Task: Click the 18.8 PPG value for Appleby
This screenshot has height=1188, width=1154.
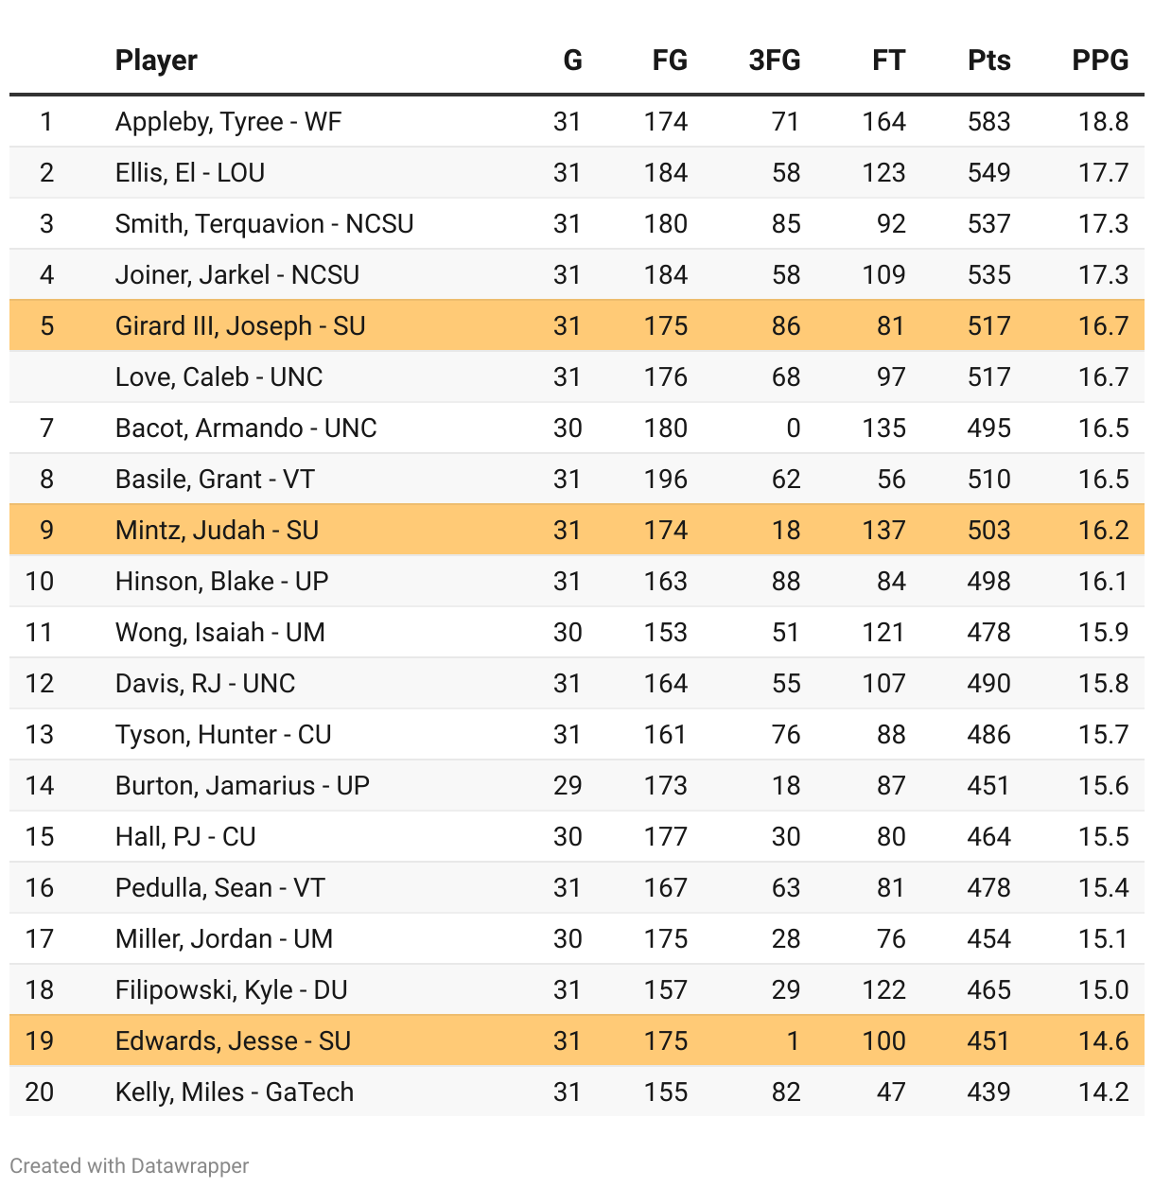Action: [x=1103, y=122]
